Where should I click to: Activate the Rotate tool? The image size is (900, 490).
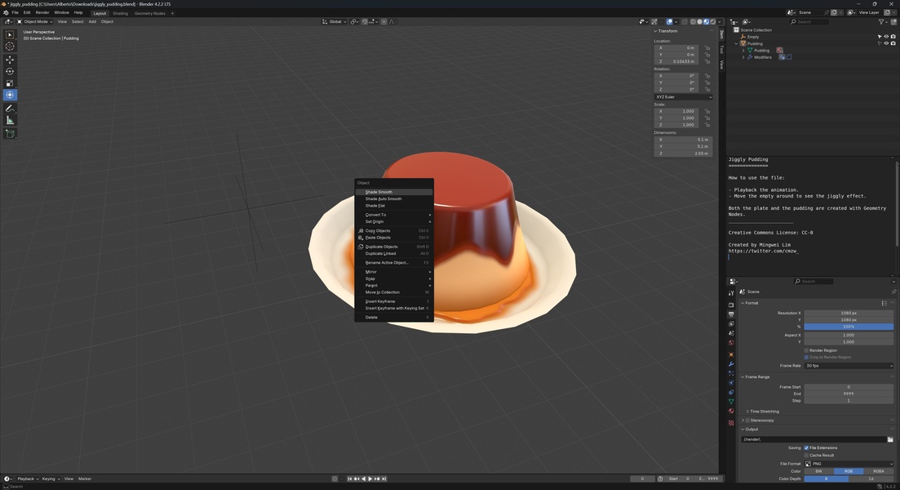click(10, 71)
